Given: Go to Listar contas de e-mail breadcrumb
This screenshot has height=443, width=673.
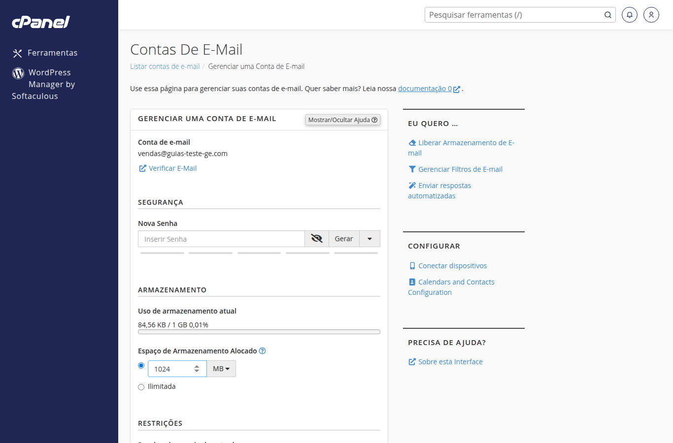Looking at the screenshot, I should (165, 66).
